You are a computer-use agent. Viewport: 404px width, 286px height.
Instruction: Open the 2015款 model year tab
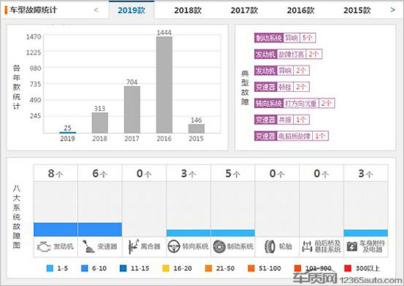[357, 10]
